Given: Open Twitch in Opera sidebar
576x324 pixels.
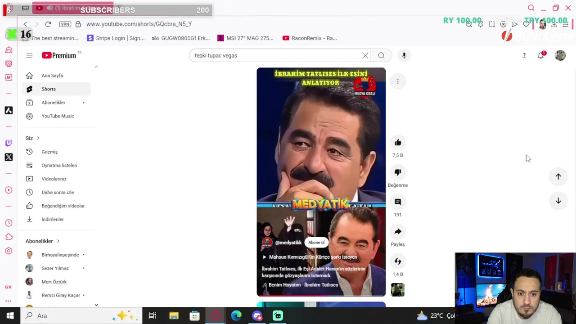Looking at the screenshot, I should 9,143.
